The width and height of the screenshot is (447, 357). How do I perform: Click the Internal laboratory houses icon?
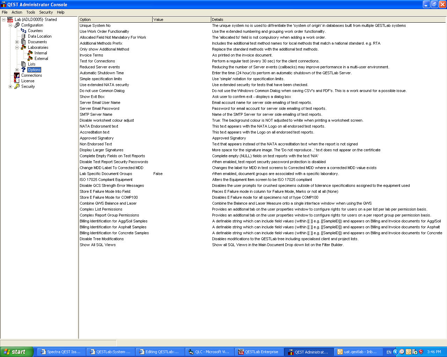(30, 53)
